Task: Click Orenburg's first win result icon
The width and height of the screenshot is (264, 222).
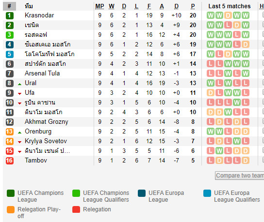Action: (x=211, y=132)
